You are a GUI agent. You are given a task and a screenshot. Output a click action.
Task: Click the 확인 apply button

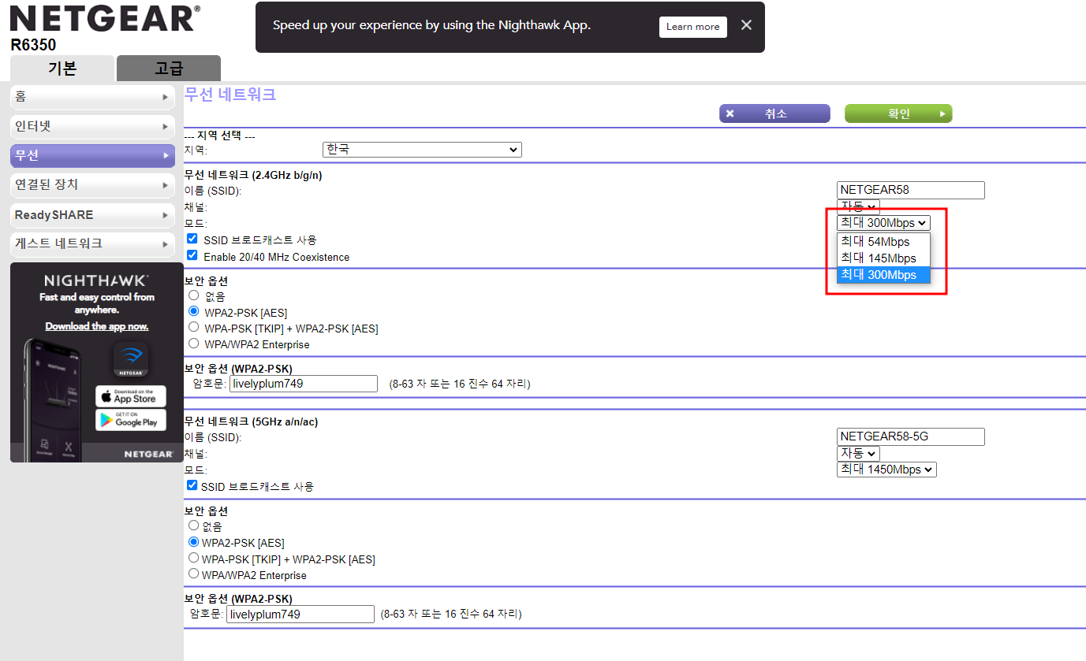(898, 113)
